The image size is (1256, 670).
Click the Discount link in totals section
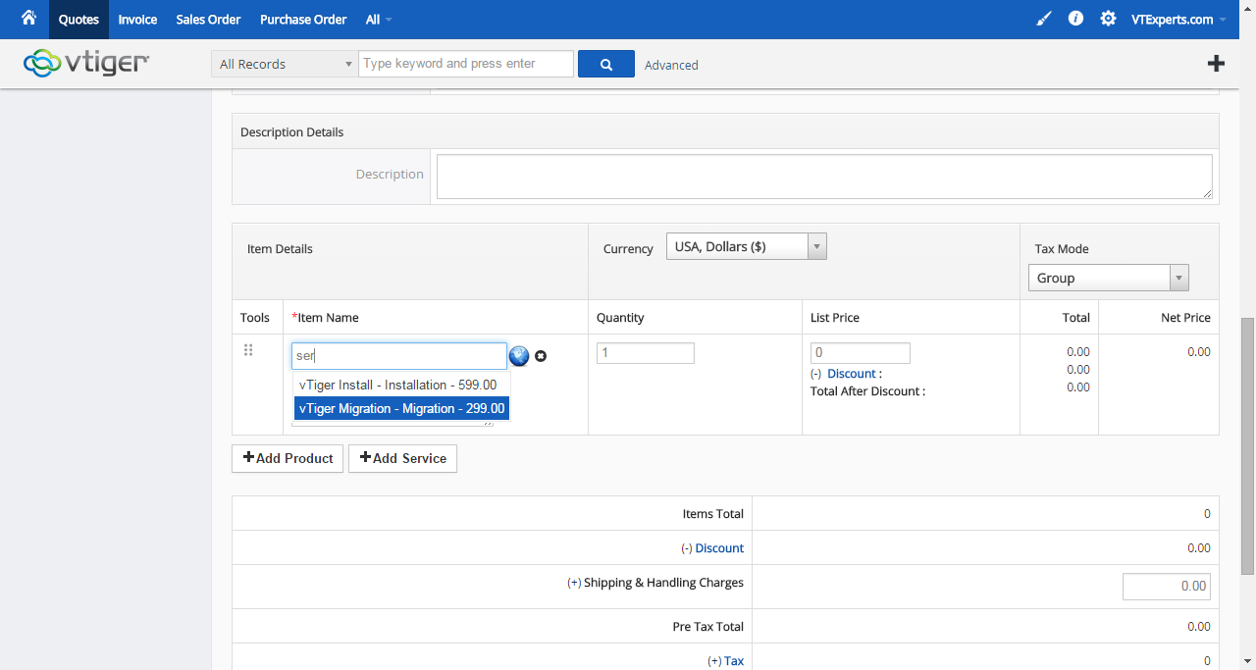[719, 548]
